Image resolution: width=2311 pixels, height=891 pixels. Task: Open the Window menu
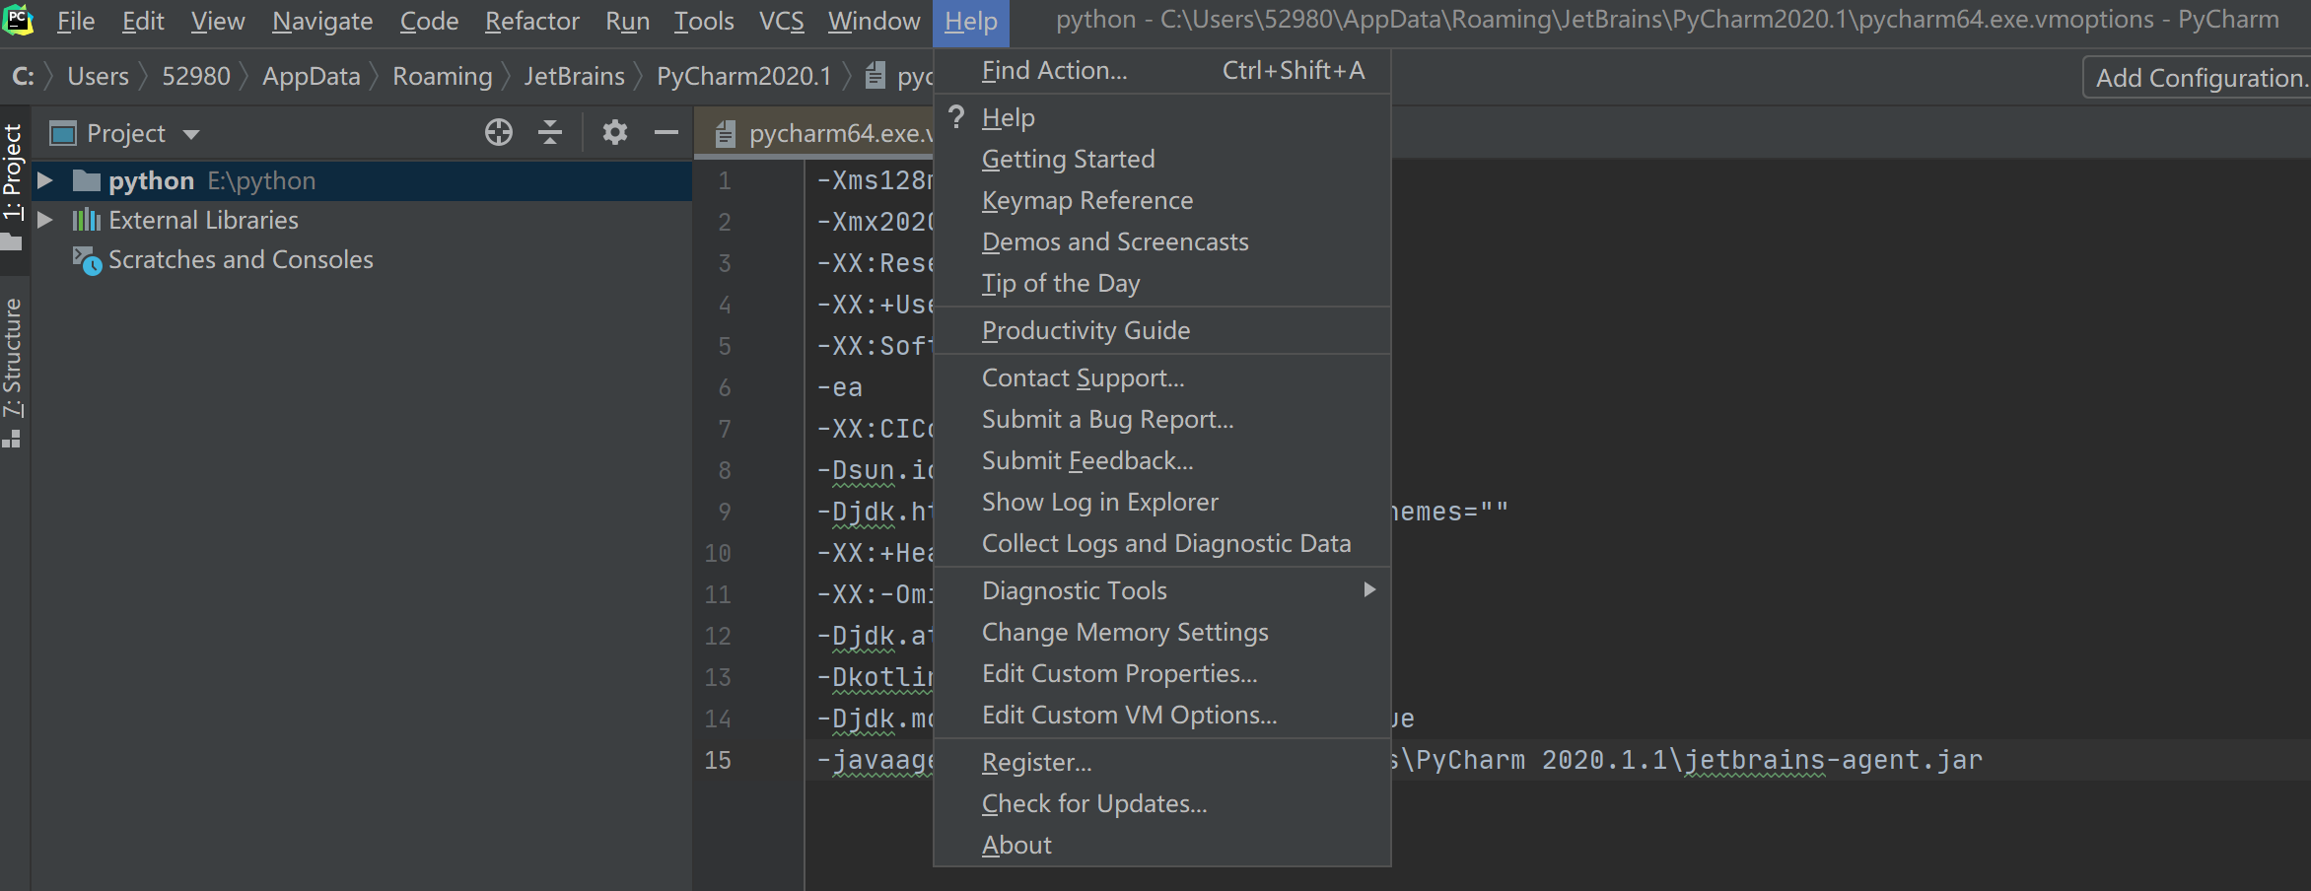click(x=875, y=21)
